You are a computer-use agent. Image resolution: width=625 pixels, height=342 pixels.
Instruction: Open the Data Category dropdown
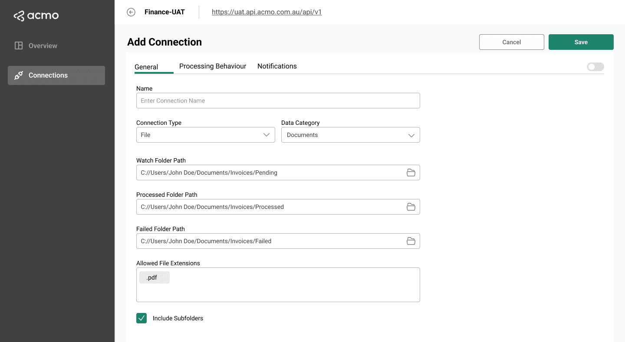(x=350, y=135)
